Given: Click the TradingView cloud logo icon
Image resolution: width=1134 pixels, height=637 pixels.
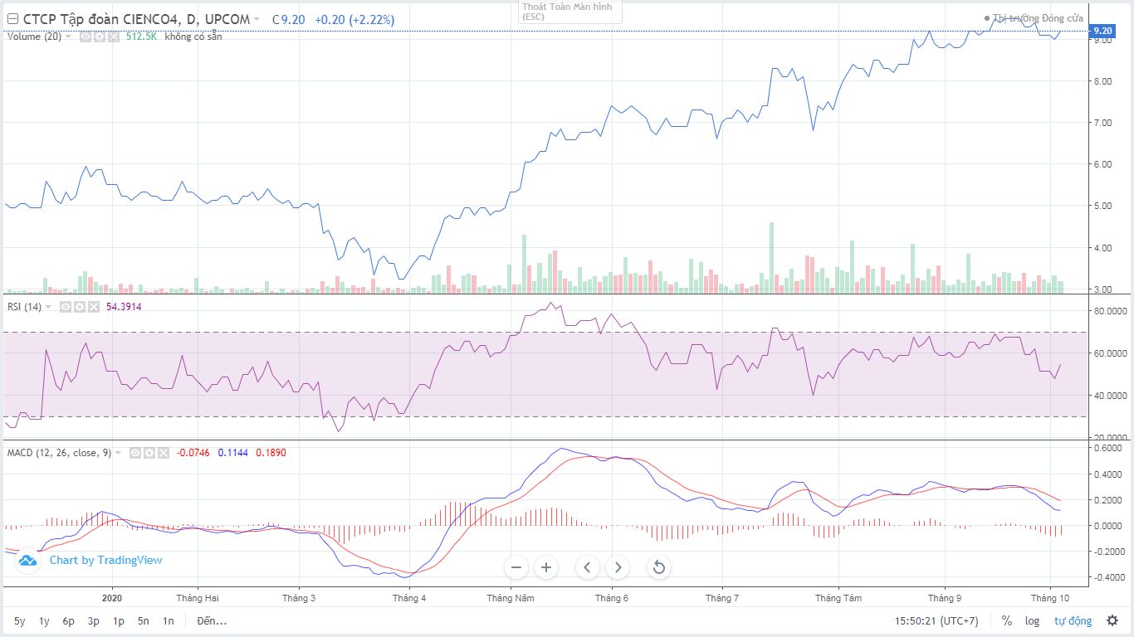Looking at the screenshot, I should click(27, 561).
